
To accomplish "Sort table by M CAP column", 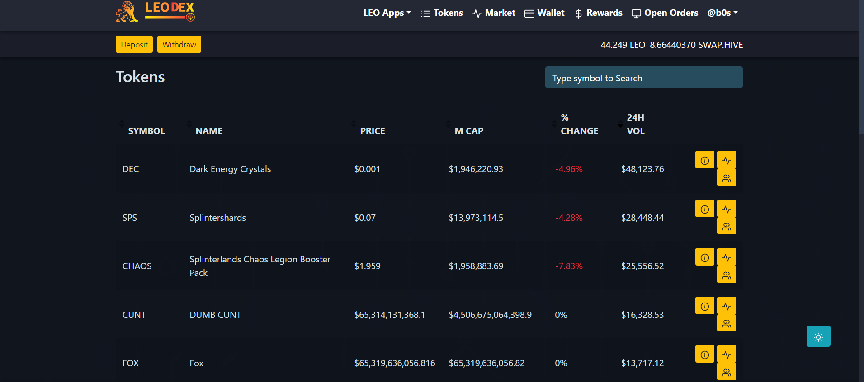I will (x=469, y=131).
